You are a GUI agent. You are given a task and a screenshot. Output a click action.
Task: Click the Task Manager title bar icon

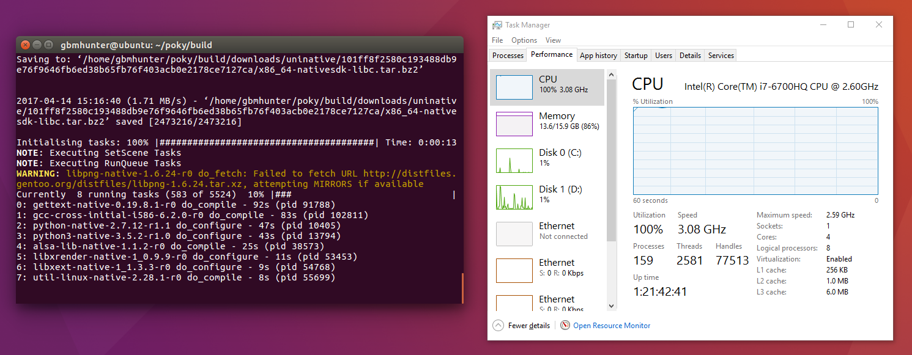(x=498, y=25)
